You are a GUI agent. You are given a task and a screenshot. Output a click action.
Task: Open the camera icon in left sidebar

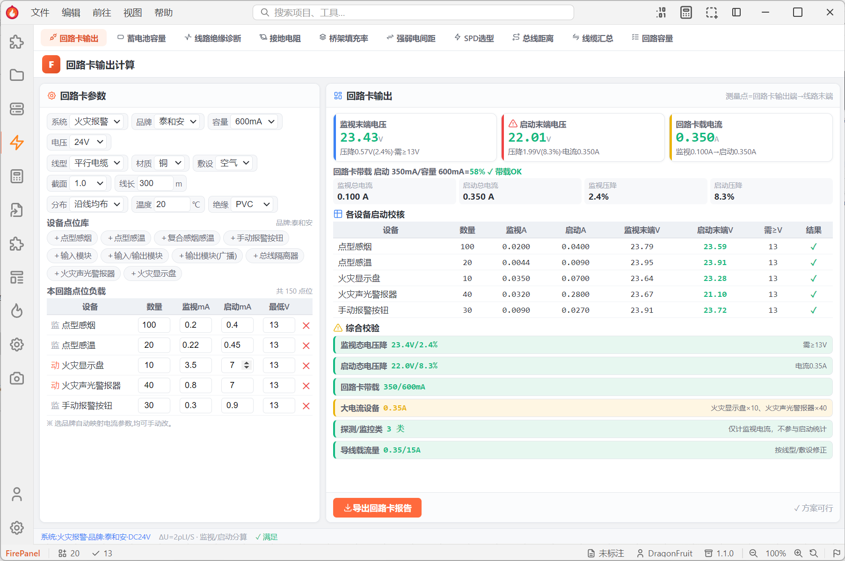[17, 378]
